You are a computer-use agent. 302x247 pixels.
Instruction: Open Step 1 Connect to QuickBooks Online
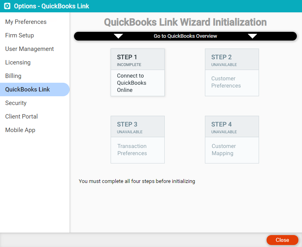[138, 72]
